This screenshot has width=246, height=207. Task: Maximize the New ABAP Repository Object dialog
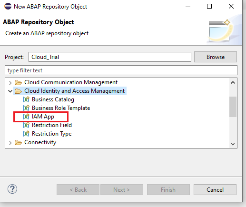click(209, 6)
